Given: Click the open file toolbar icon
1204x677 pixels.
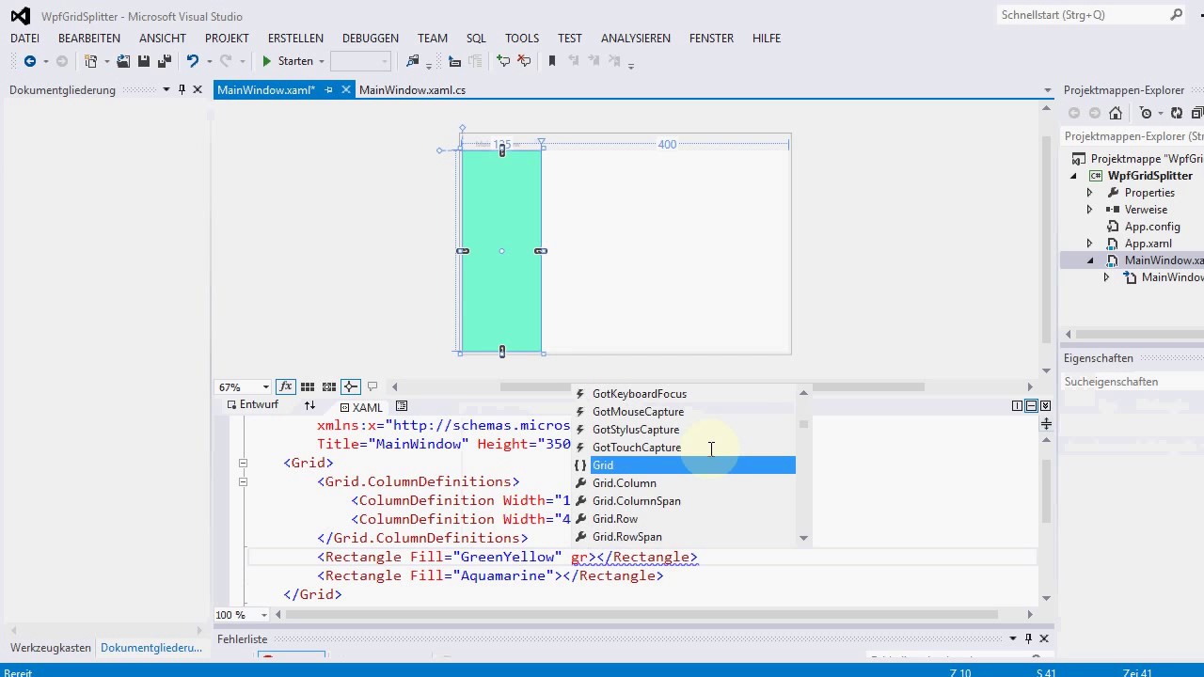Looking at the screenshot, I should pyautogui.click(x=123, y=61).
